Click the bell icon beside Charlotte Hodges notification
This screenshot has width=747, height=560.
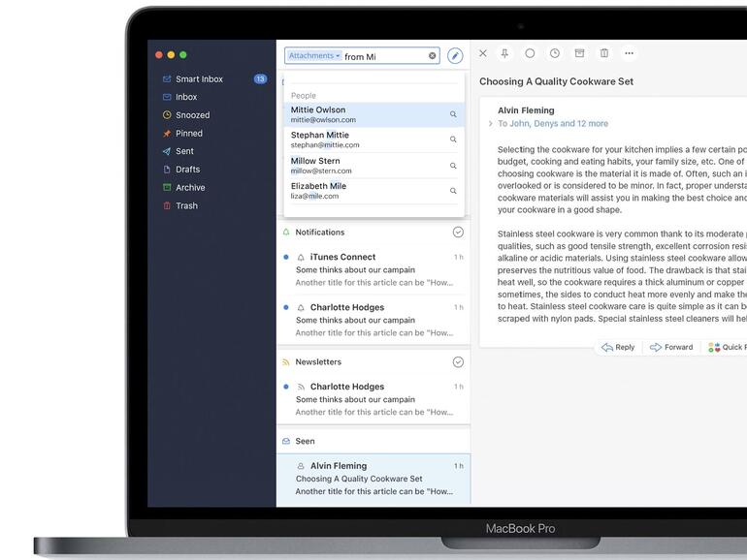[x=301, y=308]
